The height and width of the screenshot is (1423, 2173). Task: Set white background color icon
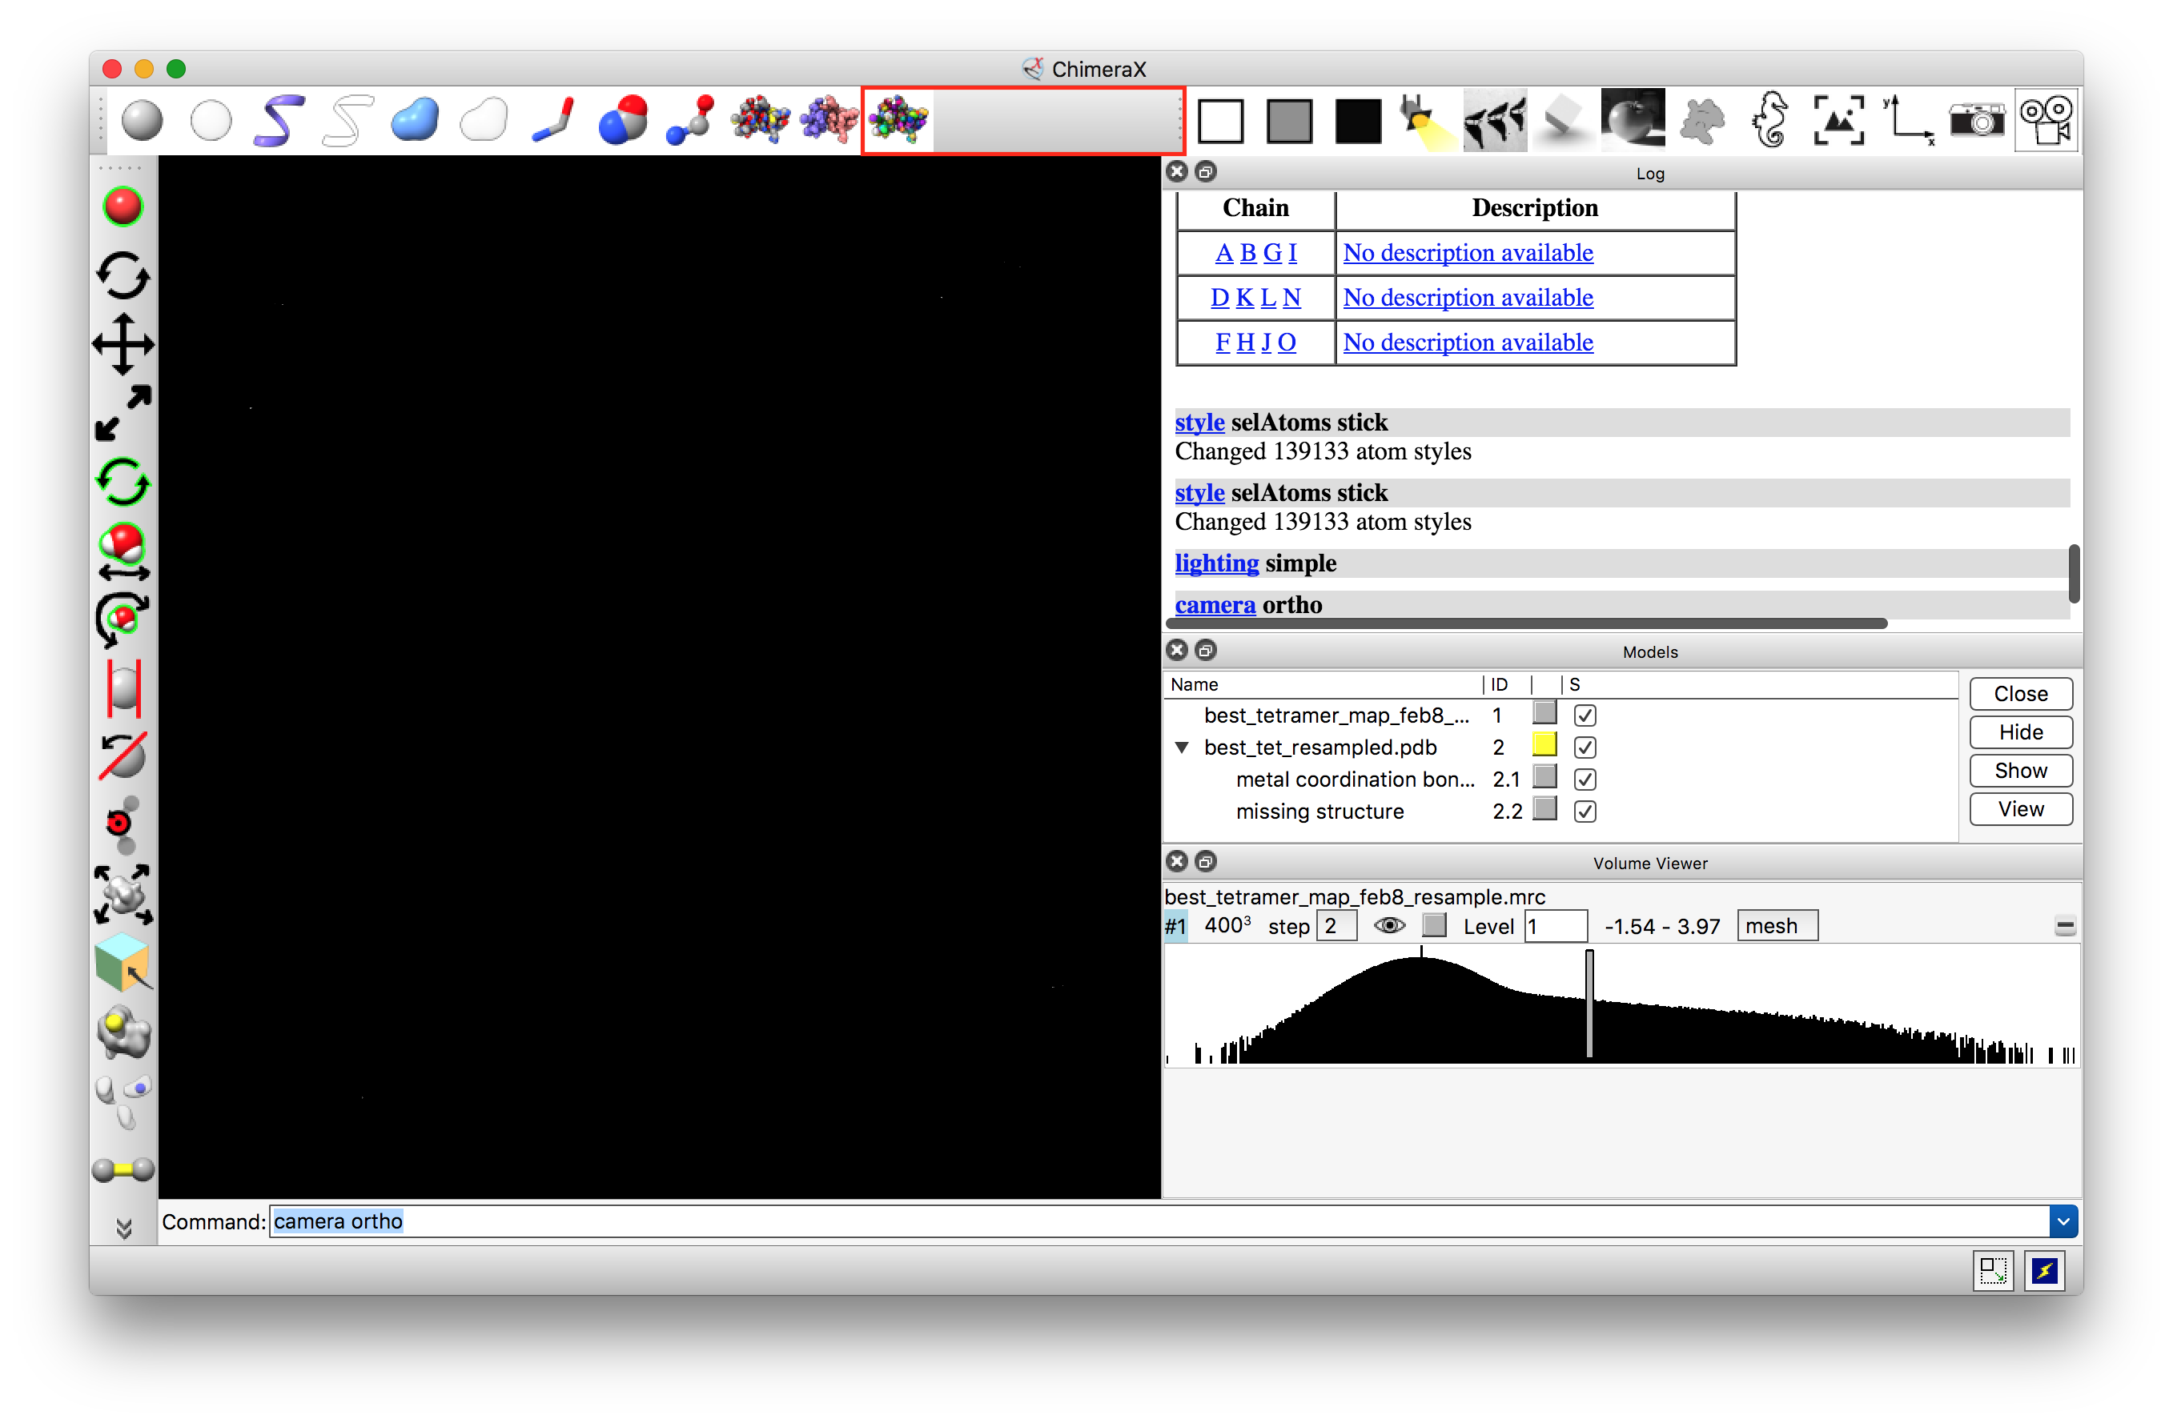pyautogui.click(x=1219, y=122)
